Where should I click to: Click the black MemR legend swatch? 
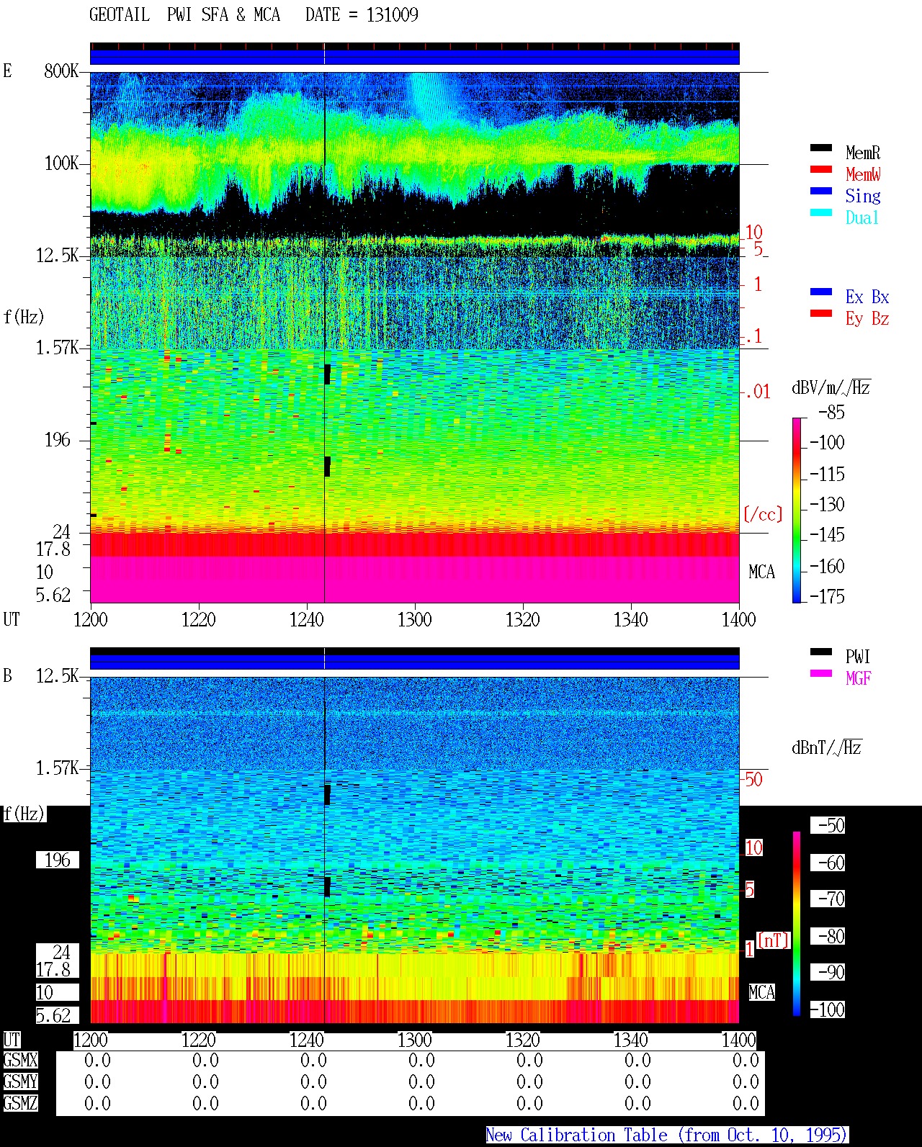821,148
